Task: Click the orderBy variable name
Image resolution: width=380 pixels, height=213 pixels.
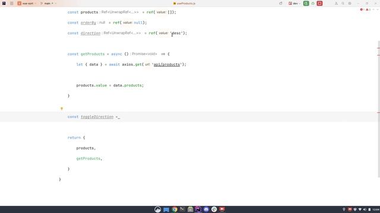Action: pos(88,22)
